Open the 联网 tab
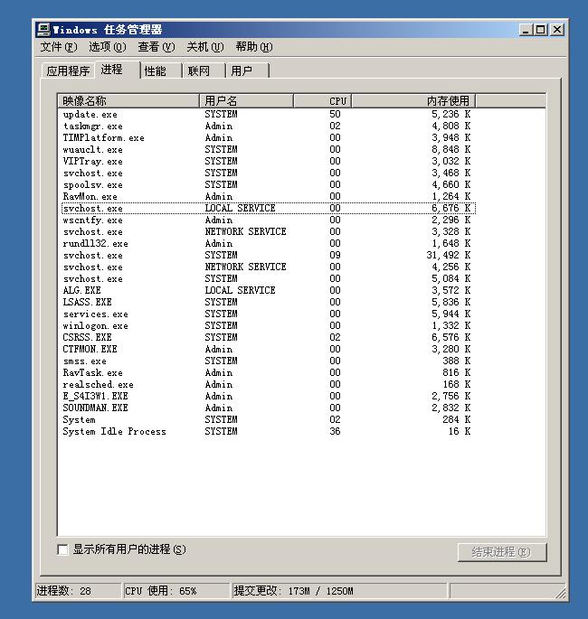 [204, 71]
